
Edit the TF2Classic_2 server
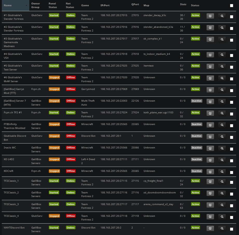tap(210, 193)
